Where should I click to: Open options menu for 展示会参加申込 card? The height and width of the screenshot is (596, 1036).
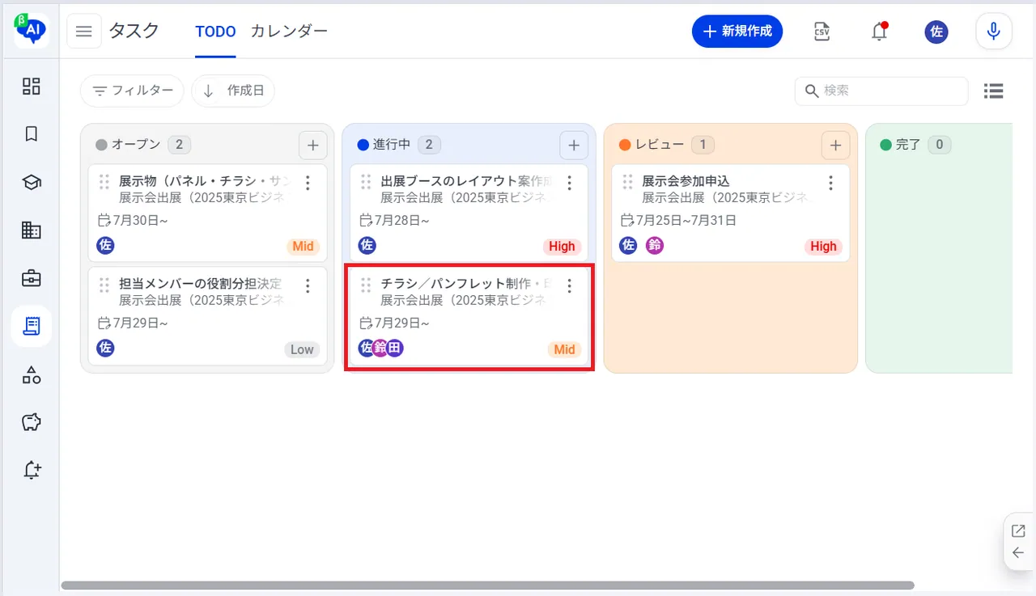pyautogui.click(x=830, y=183)
